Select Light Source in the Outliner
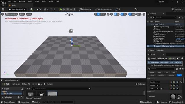This screenshot has width=185, height=104. (161, 34)
